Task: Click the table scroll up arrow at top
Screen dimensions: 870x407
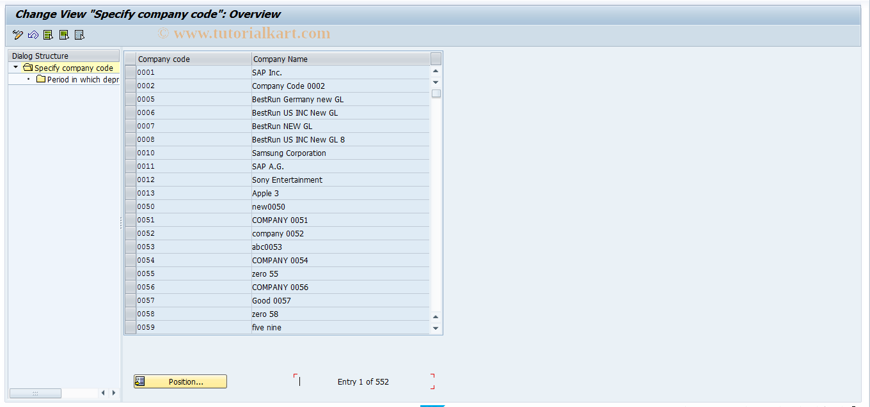Action: pos(436,71)
